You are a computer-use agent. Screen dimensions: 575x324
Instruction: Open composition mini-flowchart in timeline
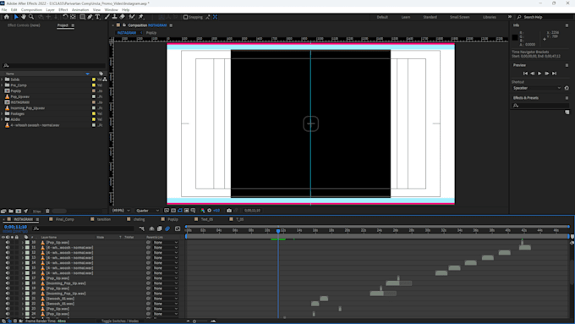(141, 228)
